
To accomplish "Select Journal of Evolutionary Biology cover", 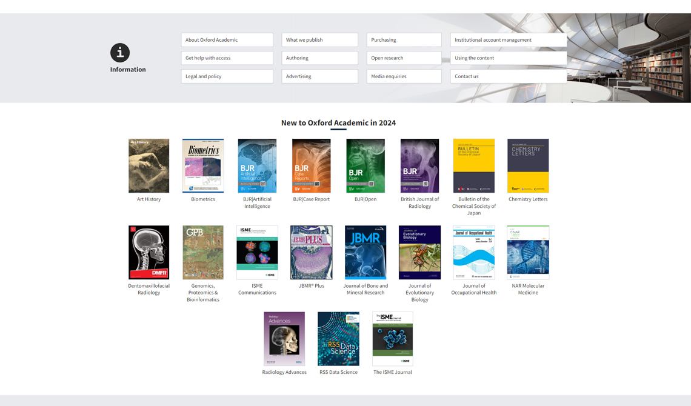I will coord(420,252).
